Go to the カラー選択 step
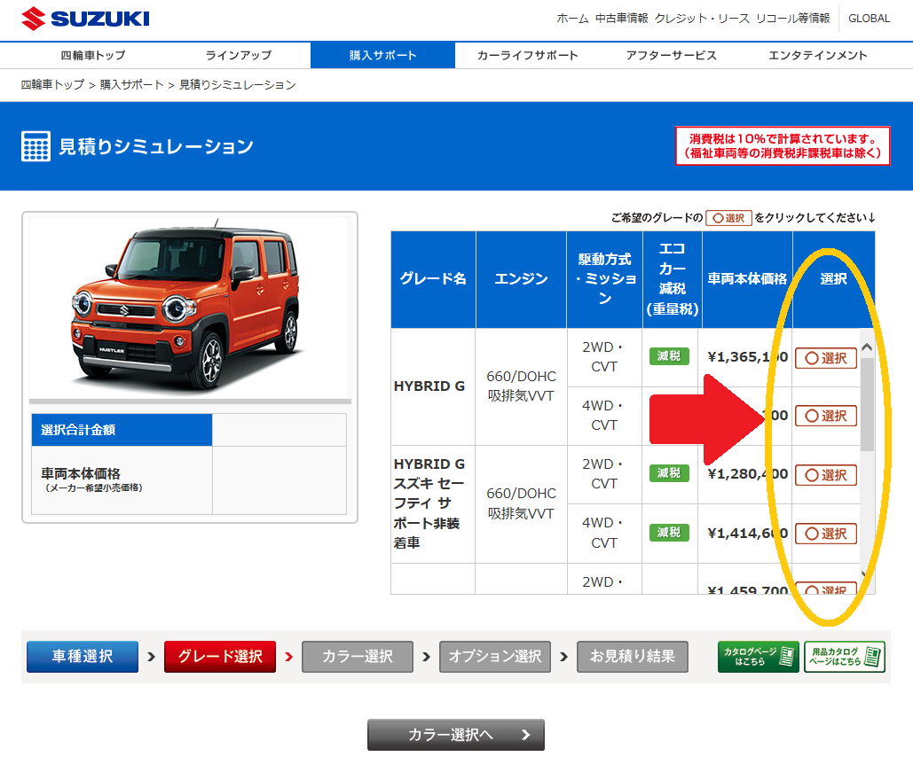 [358, 656]
